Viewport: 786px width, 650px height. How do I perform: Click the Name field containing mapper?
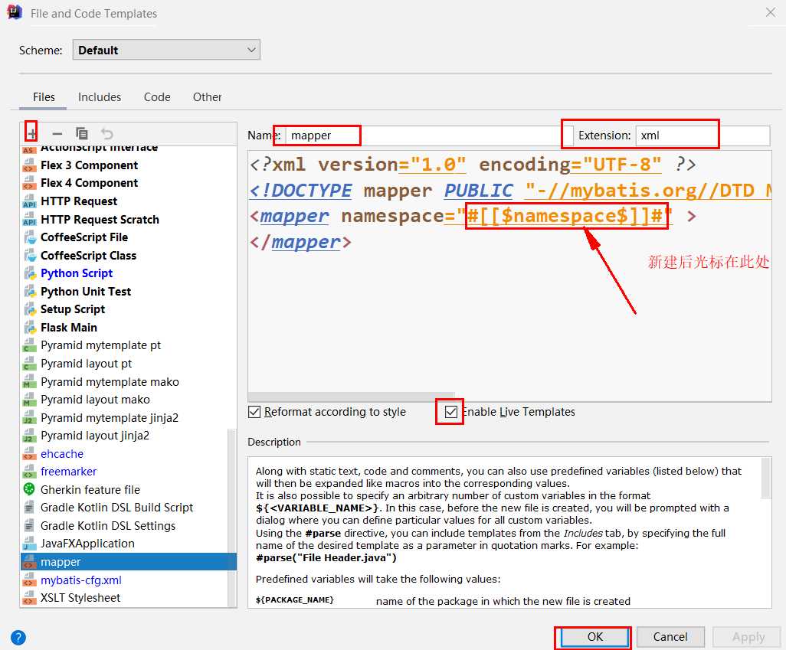click(429, 136)
